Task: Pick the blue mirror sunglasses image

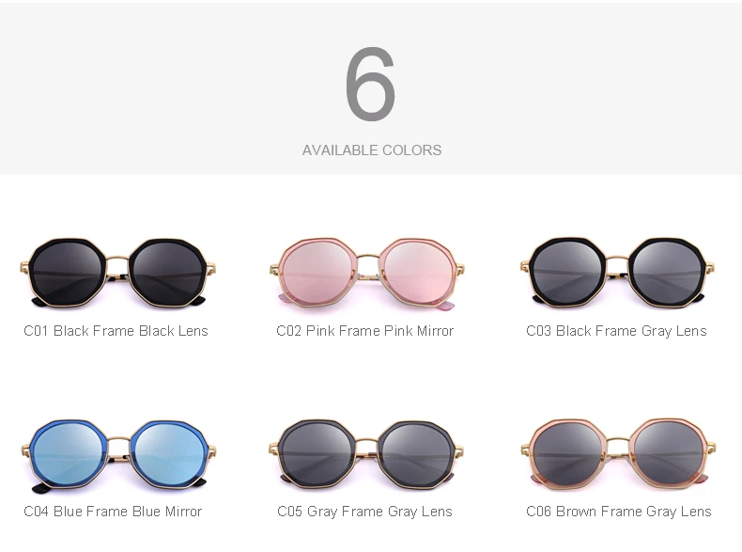Action: (x=117, y=455)
